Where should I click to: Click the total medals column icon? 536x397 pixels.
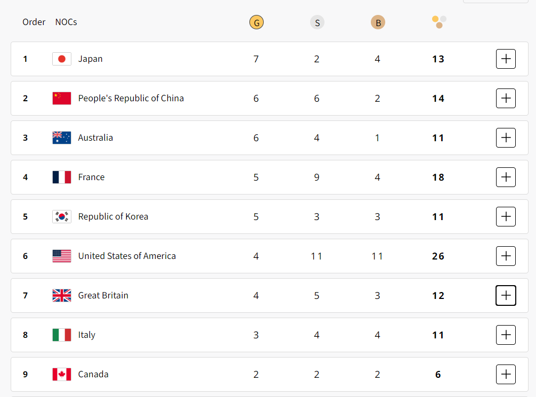(x=438, y=22)
